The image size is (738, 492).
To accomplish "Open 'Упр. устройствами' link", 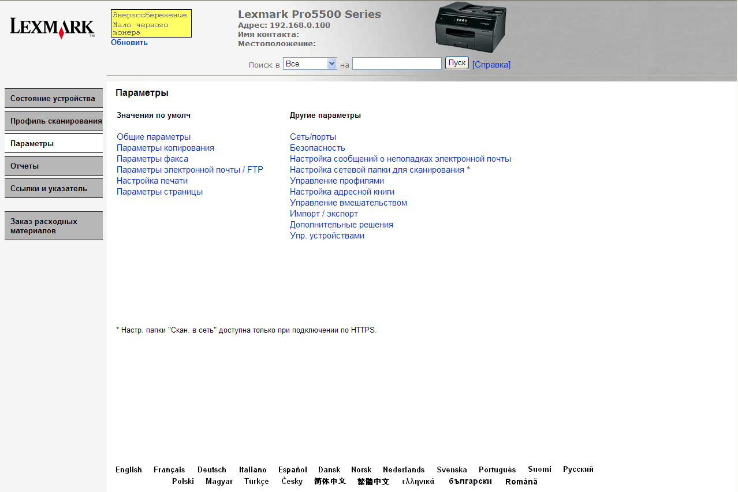I will click(327, 236).
